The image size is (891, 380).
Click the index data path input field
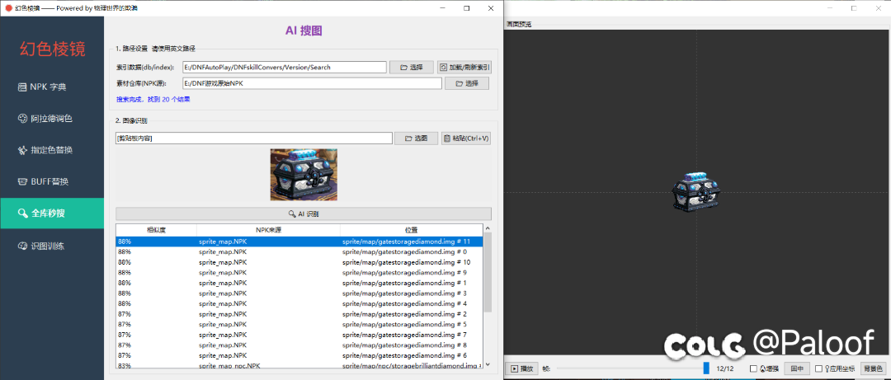point(285,68)
